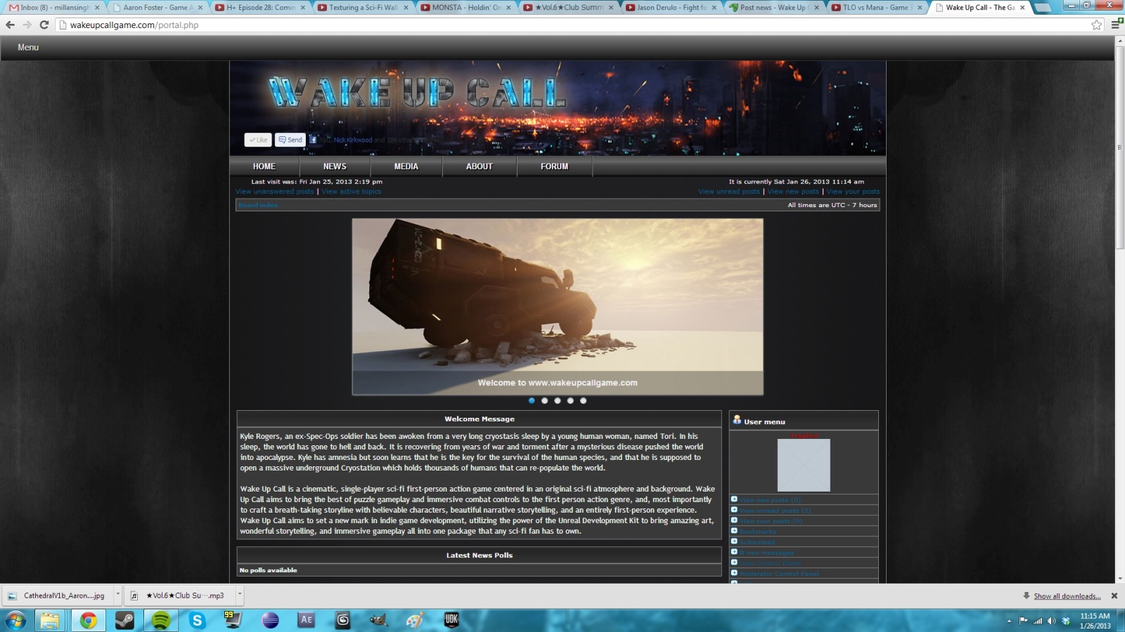Open the site Menu in top bar
1125x632 pixels.
click(28, 47)
